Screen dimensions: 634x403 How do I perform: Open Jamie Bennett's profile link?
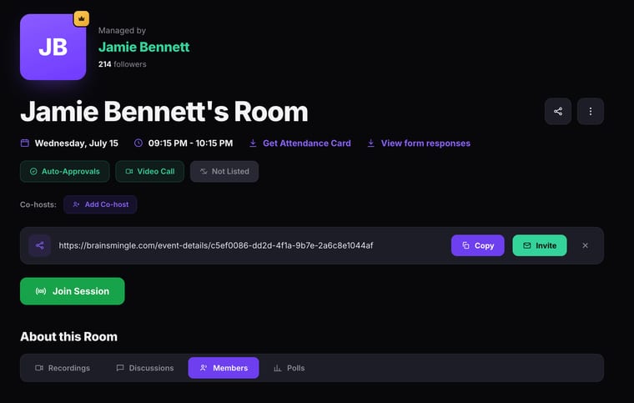coord(144,47)
